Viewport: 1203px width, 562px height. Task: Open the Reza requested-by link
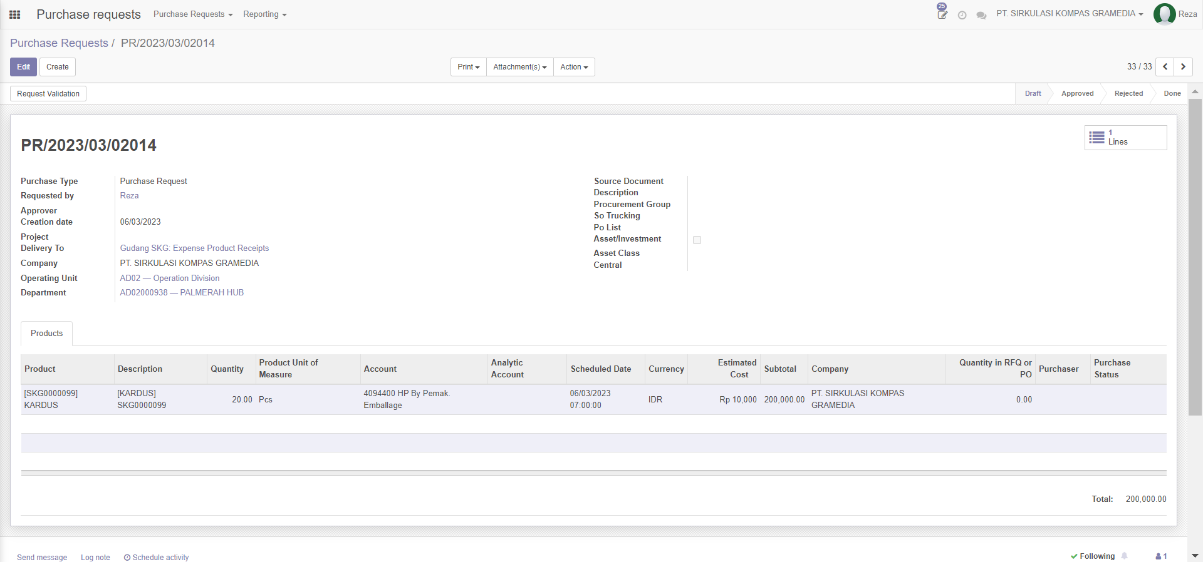click(129, 196)
